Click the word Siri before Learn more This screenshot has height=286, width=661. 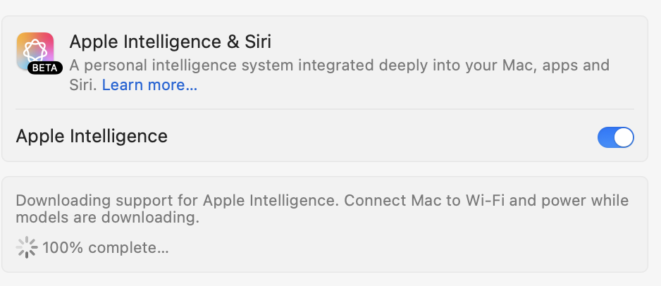83,85
